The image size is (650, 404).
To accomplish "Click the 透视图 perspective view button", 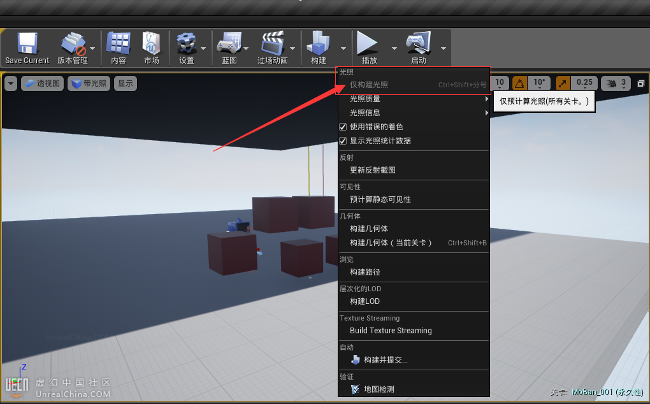I will [42, 83].
